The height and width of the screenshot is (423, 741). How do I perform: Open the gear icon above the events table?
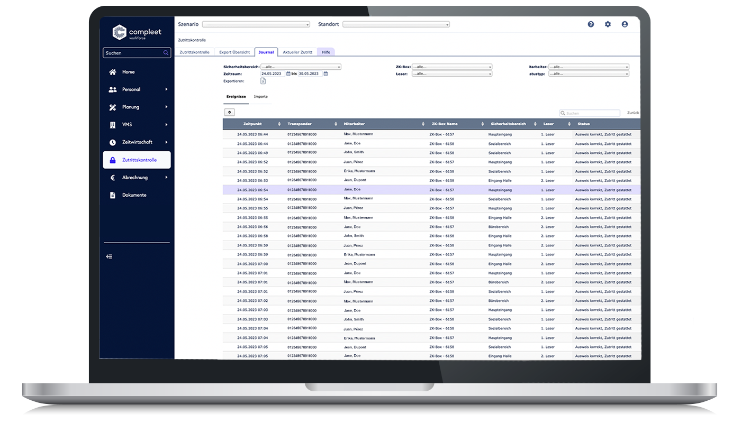click(229, 112)
